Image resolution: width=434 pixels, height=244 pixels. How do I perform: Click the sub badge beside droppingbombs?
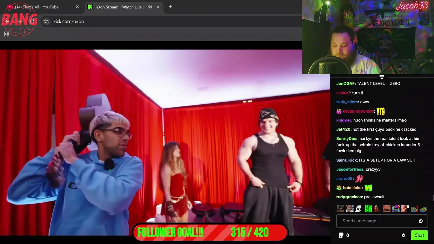[x=339, y=111]
